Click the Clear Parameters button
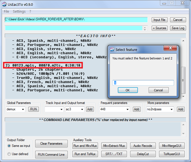This screenshot has height=162, width=191. pyautogui.click(x=51, y=144)
